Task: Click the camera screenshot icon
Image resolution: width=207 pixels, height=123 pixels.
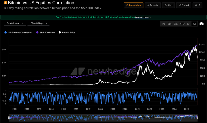Action: (x=202, y=24)
